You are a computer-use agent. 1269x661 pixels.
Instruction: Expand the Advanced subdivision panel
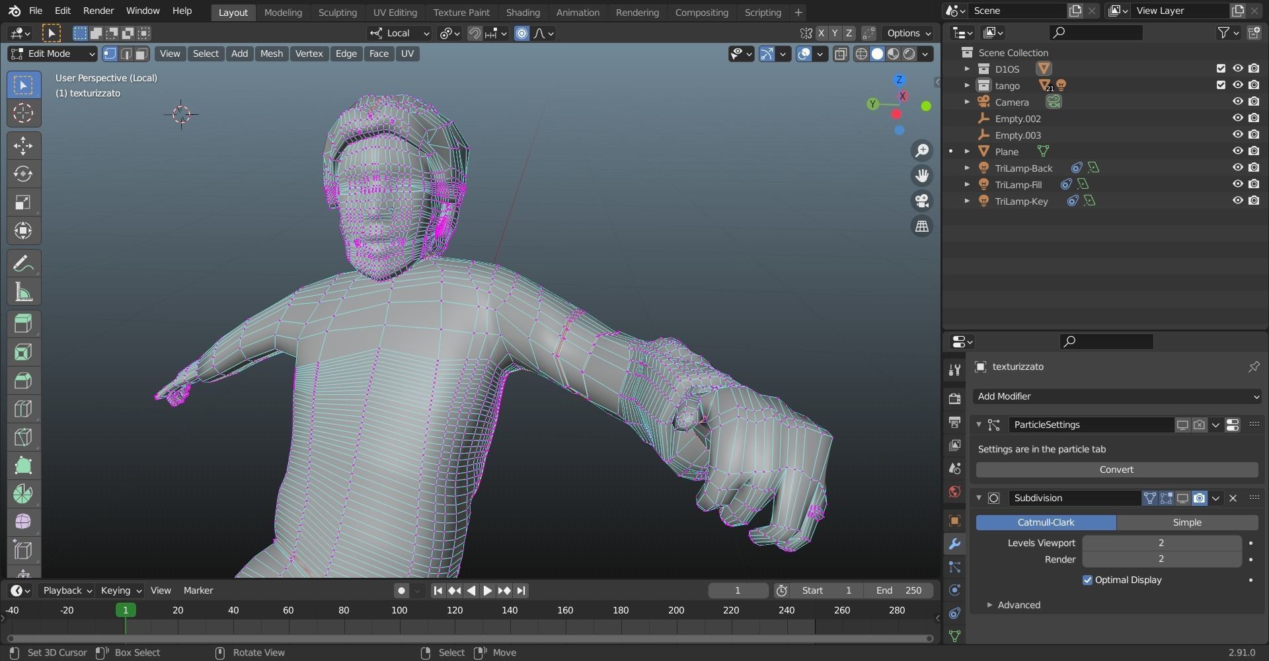pos(1019,605)
